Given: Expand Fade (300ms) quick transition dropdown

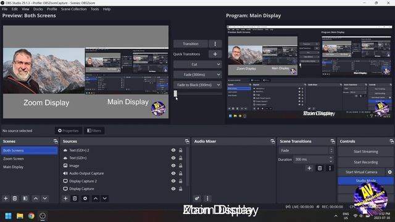Looking at the screenshot, I should click(x=197, y=75).
